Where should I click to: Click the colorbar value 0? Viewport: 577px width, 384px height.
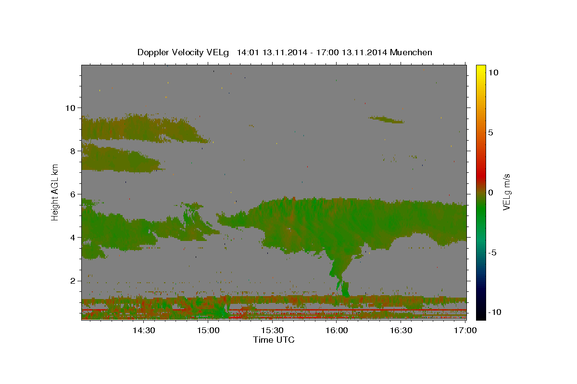coord(491,192)
